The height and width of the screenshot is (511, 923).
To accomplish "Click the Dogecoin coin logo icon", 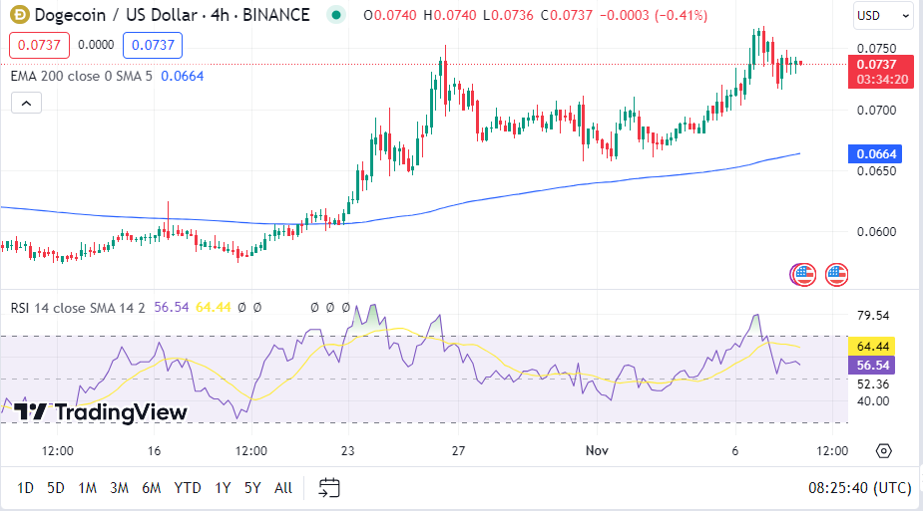I will coord(19,15).
